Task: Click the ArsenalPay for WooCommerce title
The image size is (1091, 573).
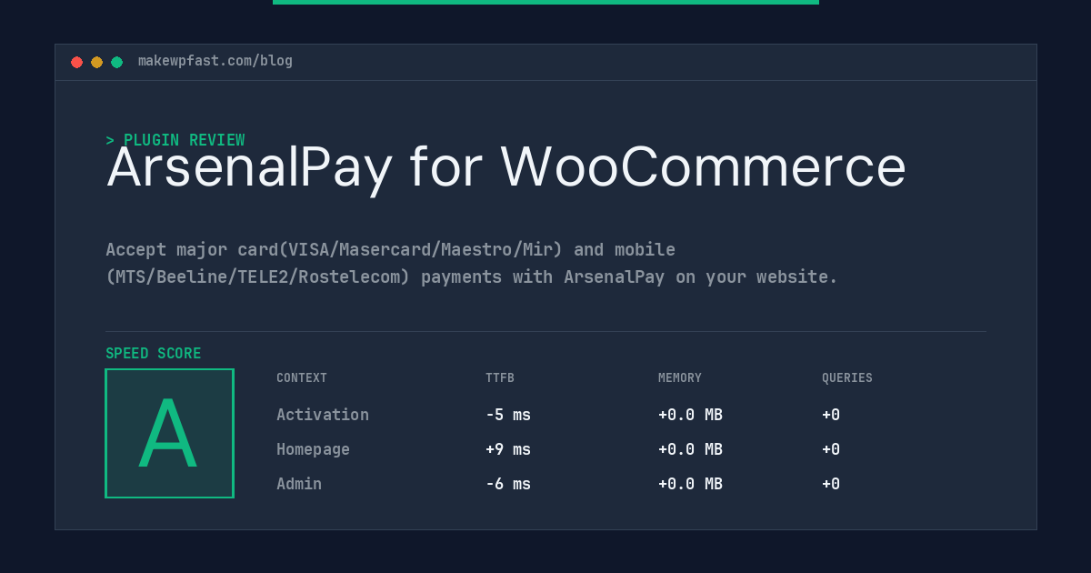Action: 506,167
